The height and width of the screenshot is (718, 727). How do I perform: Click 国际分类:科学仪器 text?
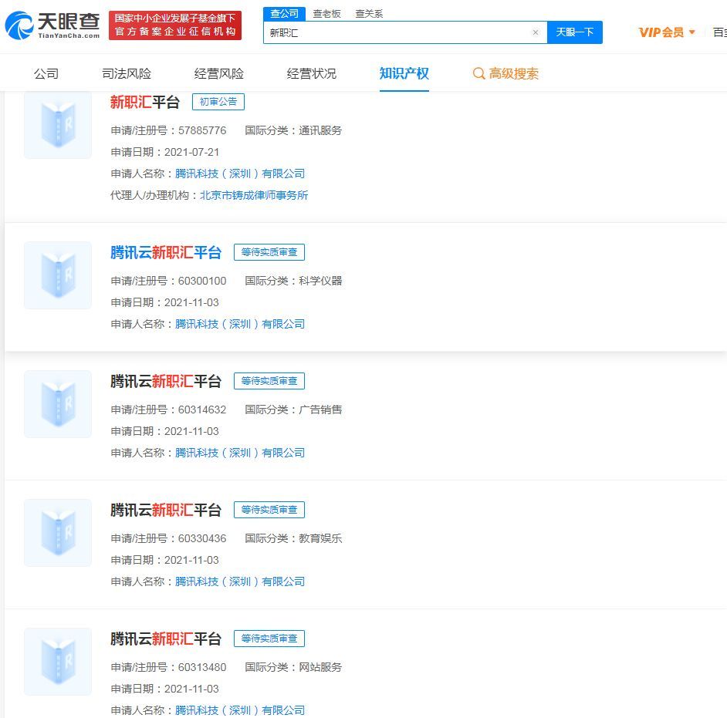(x=293, y=281)
